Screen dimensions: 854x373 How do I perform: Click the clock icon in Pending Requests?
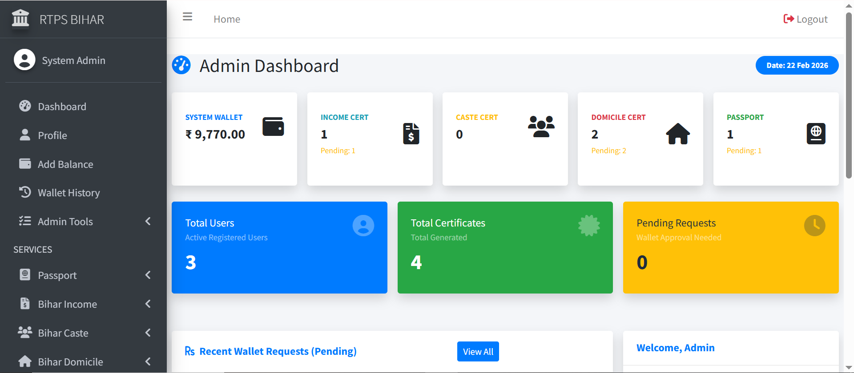pos(814,226)
